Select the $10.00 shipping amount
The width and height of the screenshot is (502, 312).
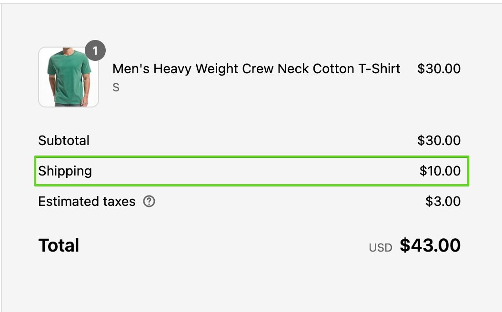click(x=440, y=171)
